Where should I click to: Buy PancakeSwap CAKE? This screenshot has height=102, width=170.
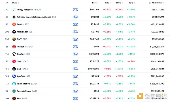pos(75,91)
